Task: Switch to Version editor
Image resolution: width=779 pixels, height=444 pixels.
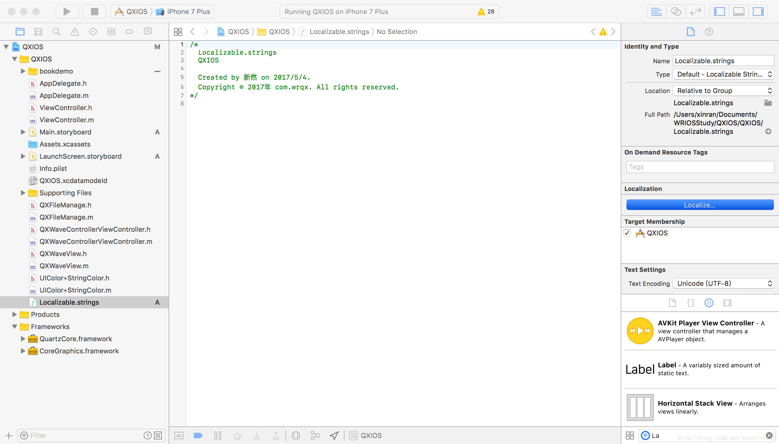Action: (x=695, y=12)
